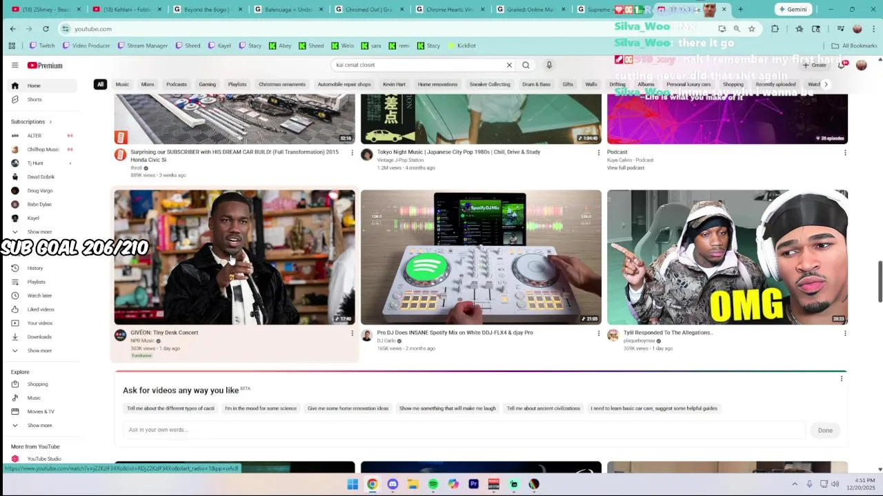Select the Music filter chip
Image resolution: width=883 pixels, height=496 pixels.
[x=122, y=84]
